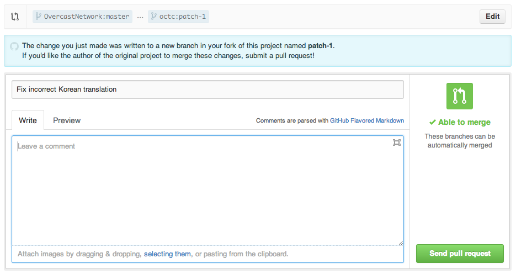Focus the pull request title field
The image size is (516, 274).
coord(208,89)
